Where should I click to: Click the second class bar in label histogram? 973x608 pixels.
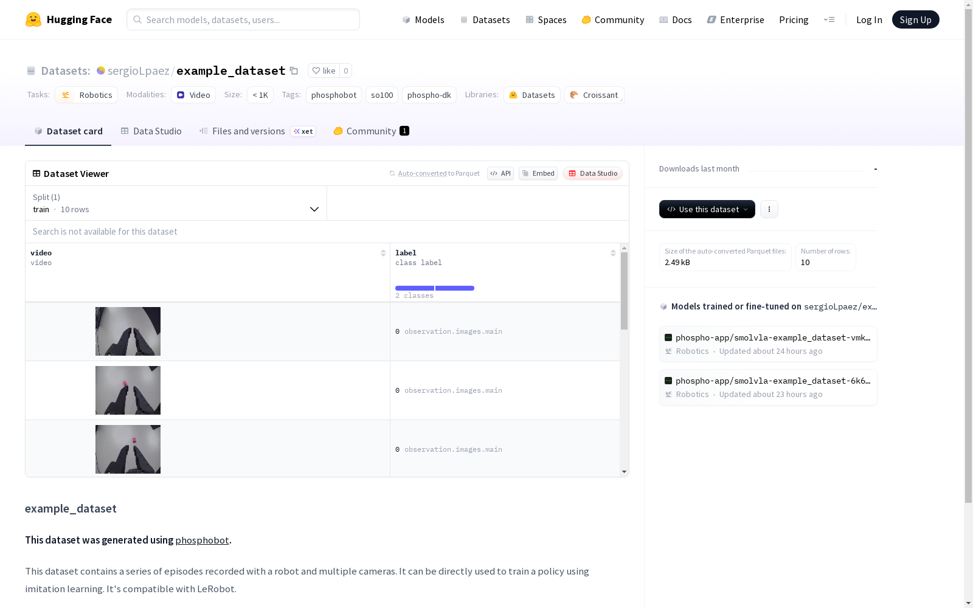coord(455,288)
